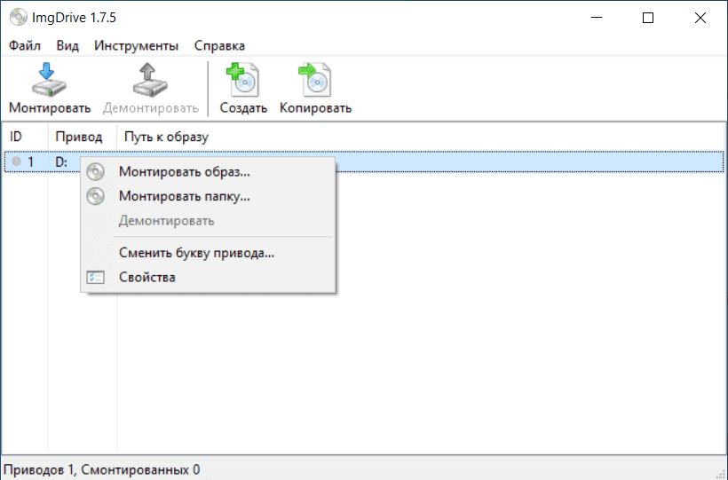
Task: Click the Свойства checklist icon
Action: click(x=96, y=277)
